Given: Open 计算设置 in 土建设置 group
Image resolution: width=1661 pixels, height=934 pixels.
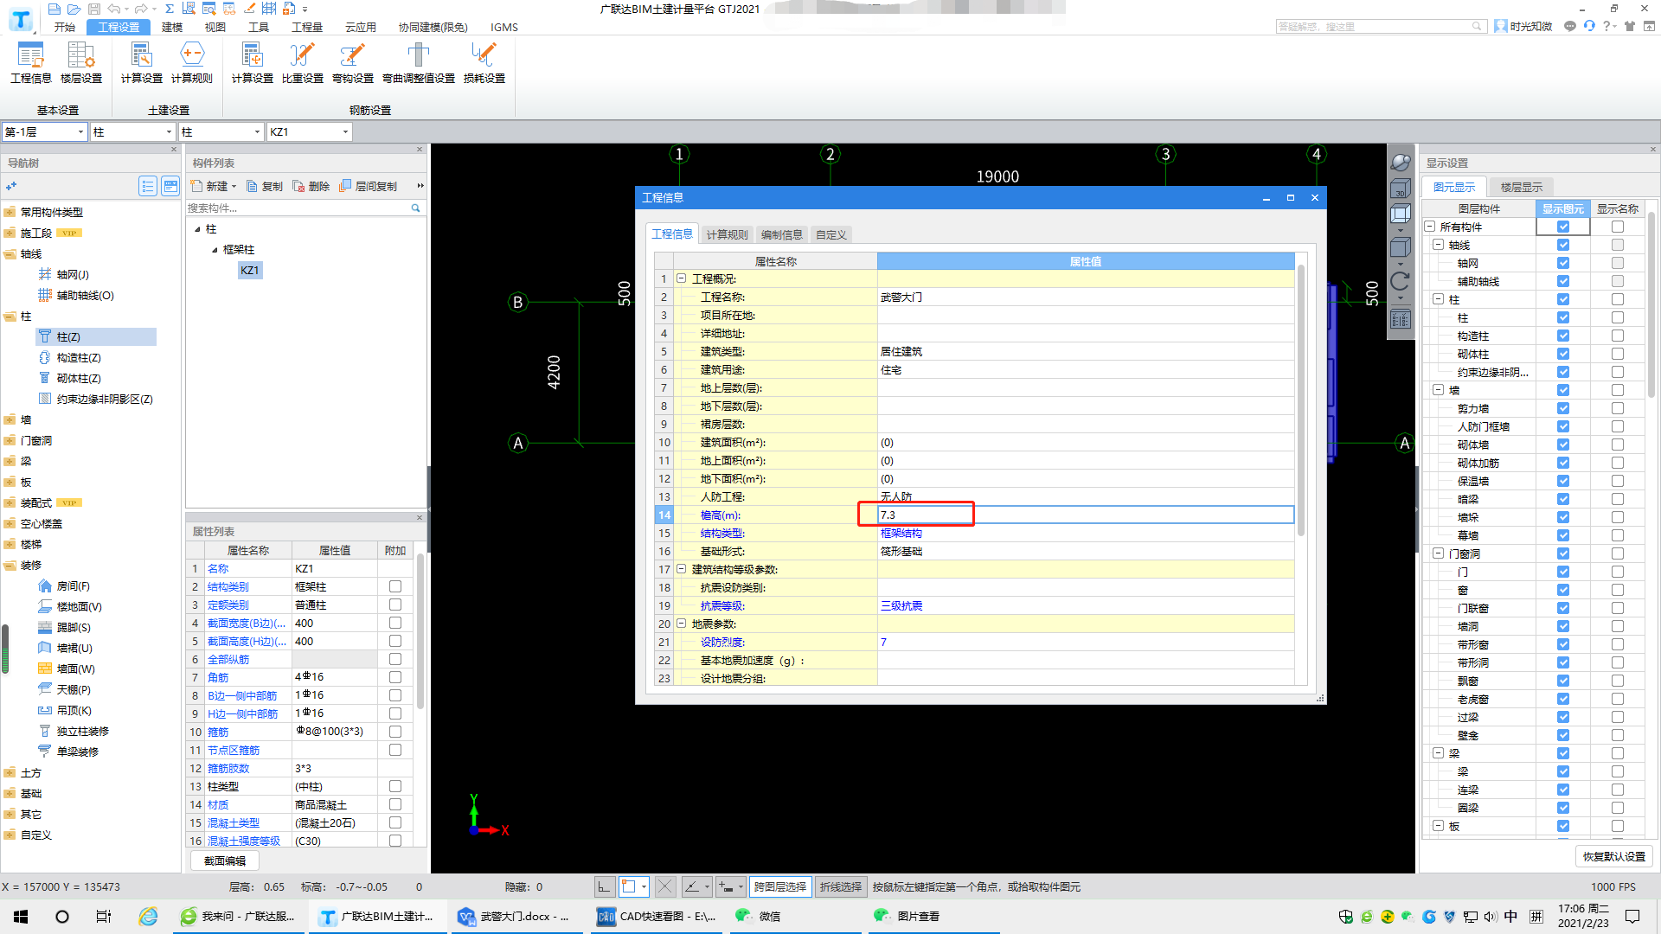Looking at the screenshot, I should tap(141, 63).
